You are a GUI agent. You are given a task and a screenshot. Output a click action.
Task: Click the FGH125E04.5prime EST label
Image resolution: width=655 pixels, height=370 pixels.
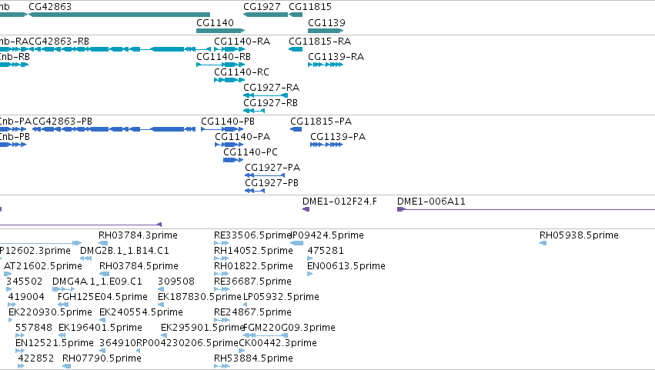[x=103, y=298]
